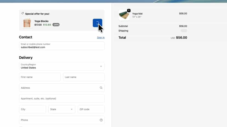Click the special offer tag icon

[22, 13]
